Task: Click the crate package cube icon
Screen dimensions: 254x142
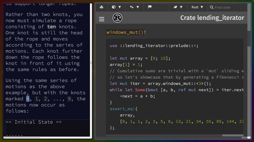Action: point(114,7)
